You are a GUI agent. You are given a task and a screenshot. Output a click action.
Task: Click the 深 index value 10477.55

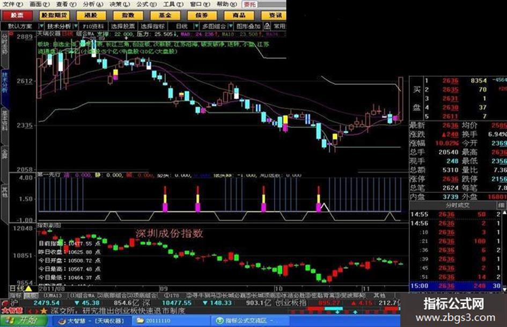click(177, 303)
